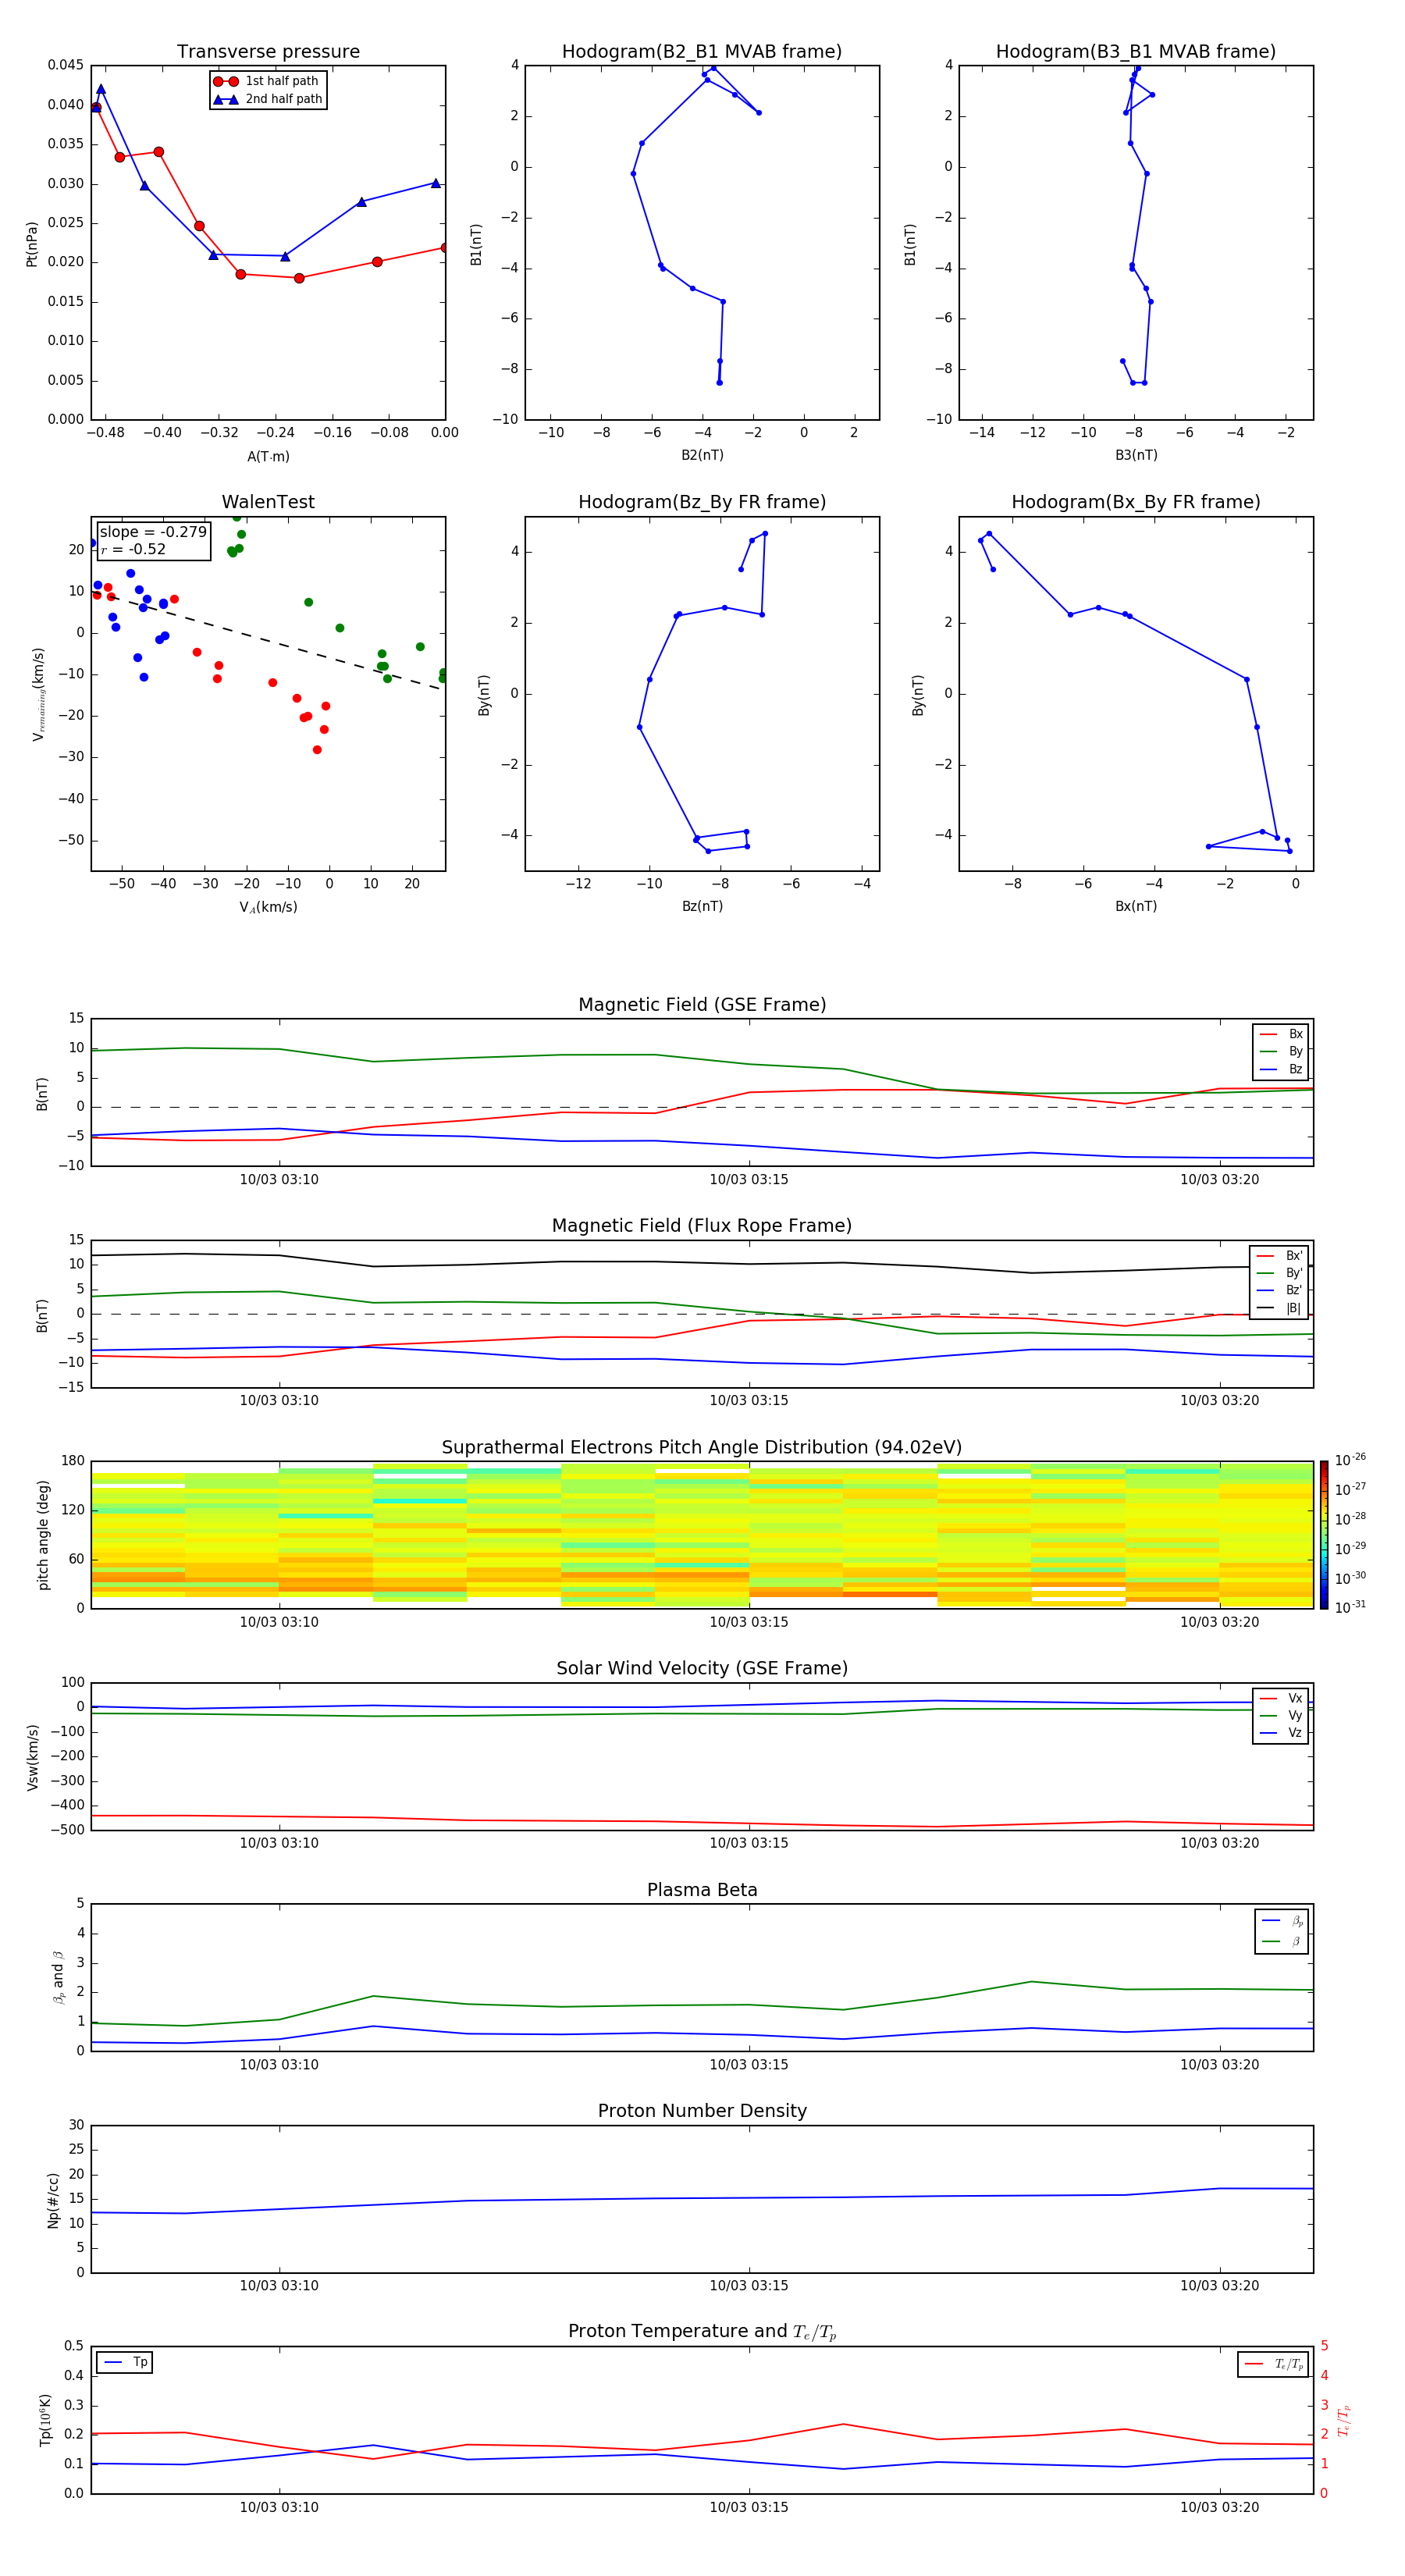Select the '1st half path' legend entry
1405x2576 pixels.
(266, 81)
